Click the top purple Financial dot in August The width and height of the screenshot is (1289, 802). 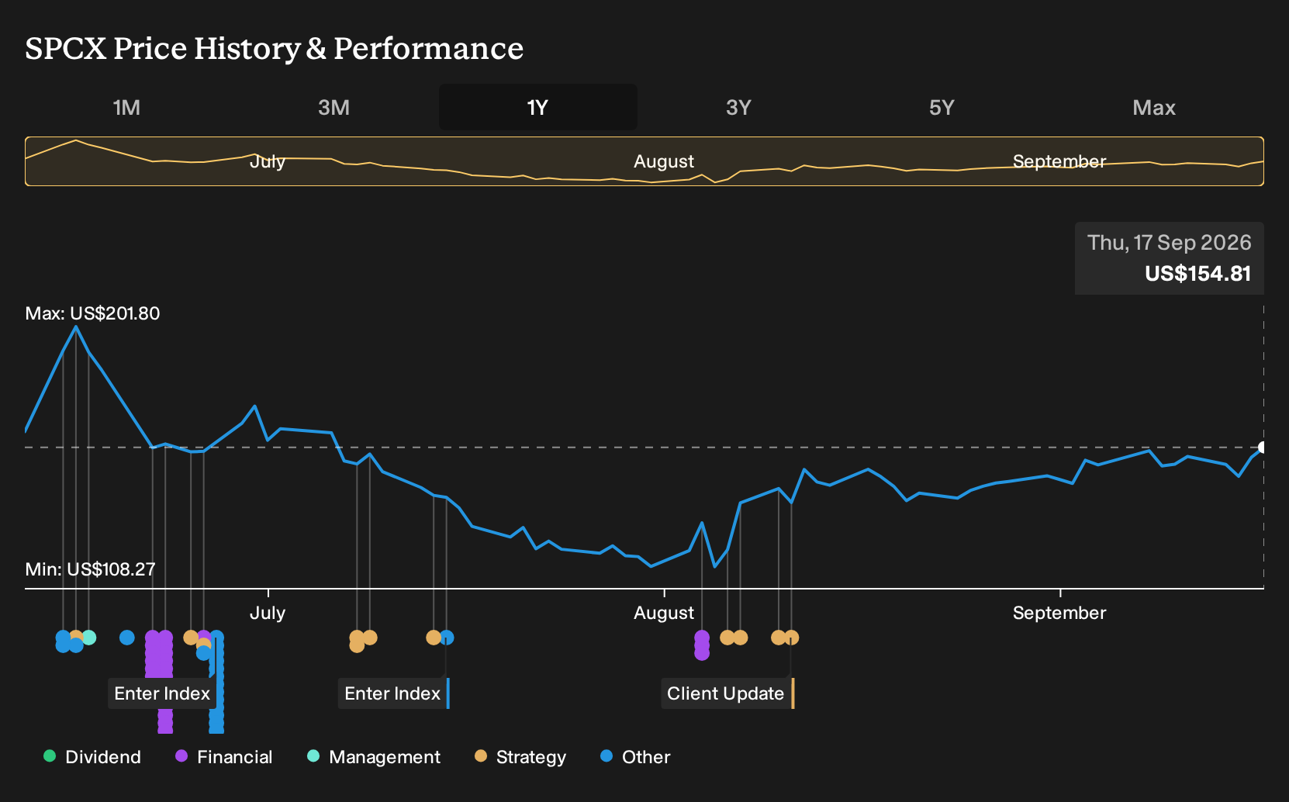pos(702,638)
